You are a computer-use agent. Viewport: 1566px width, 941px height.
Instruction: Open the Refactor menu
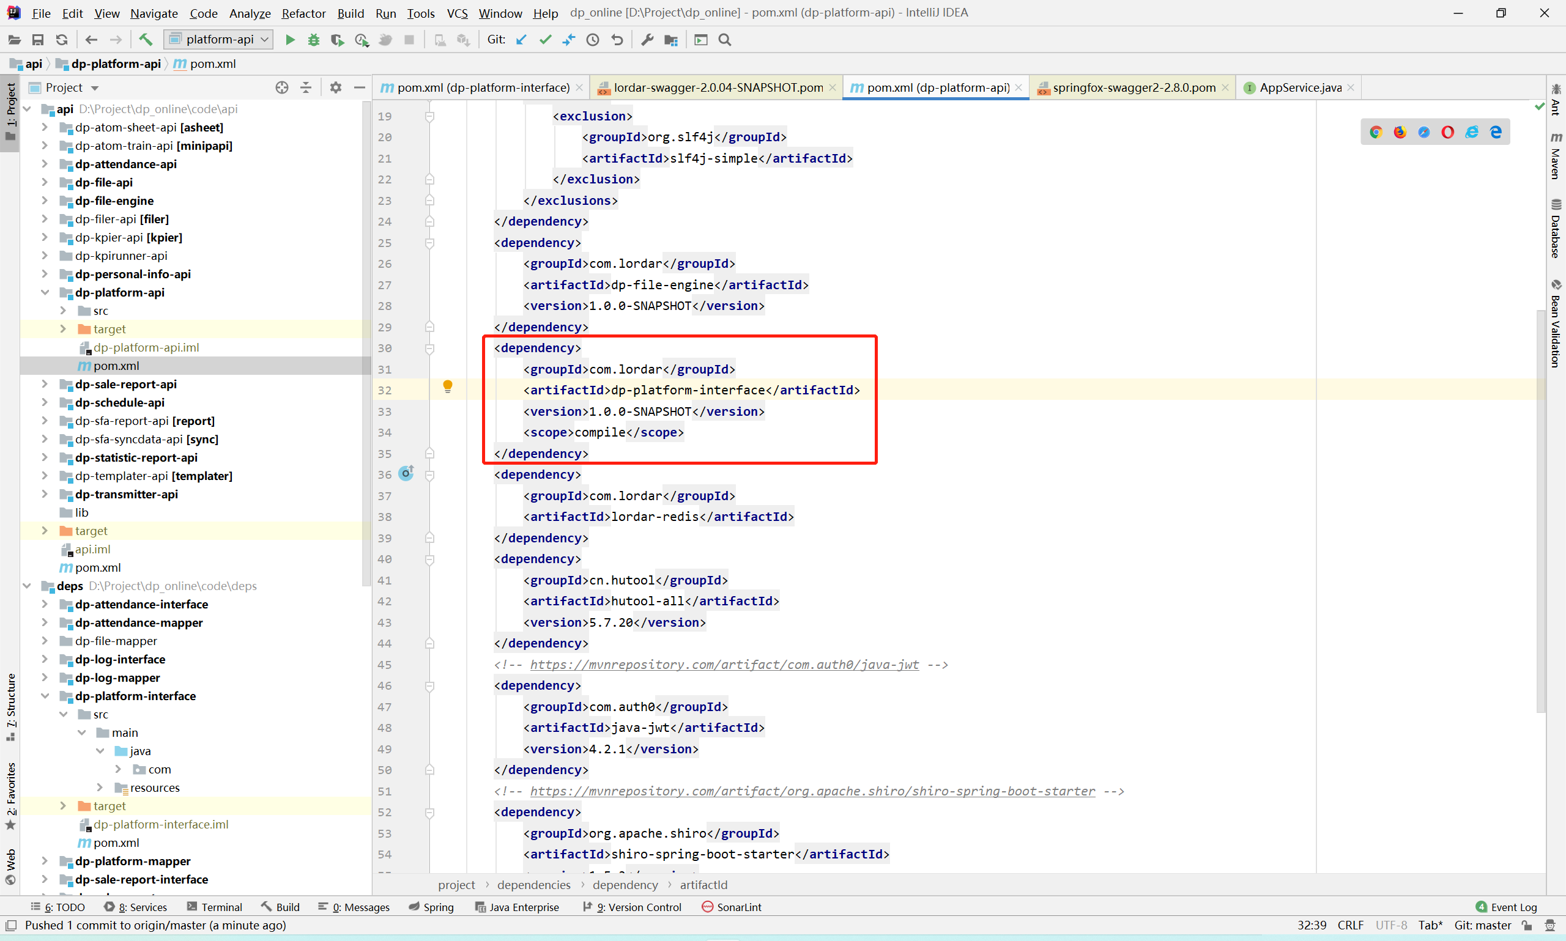click(x=303, y=13)
